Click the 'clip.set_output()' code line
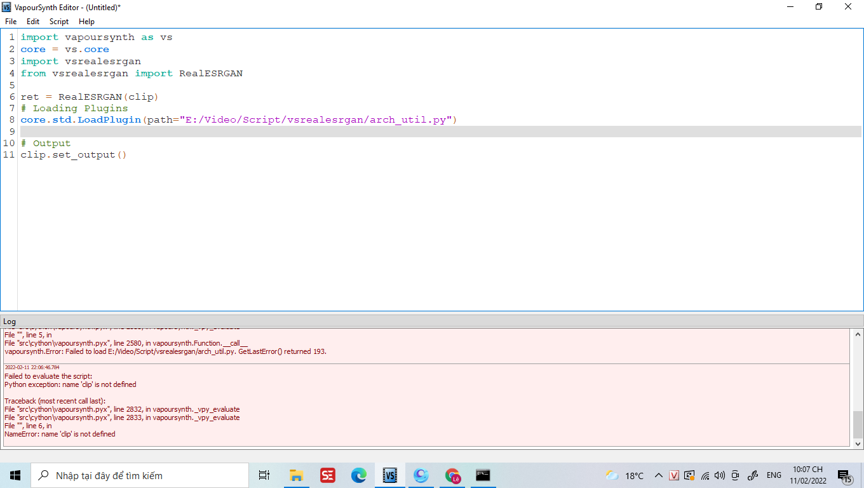864x488 pixels. (74, 155)
